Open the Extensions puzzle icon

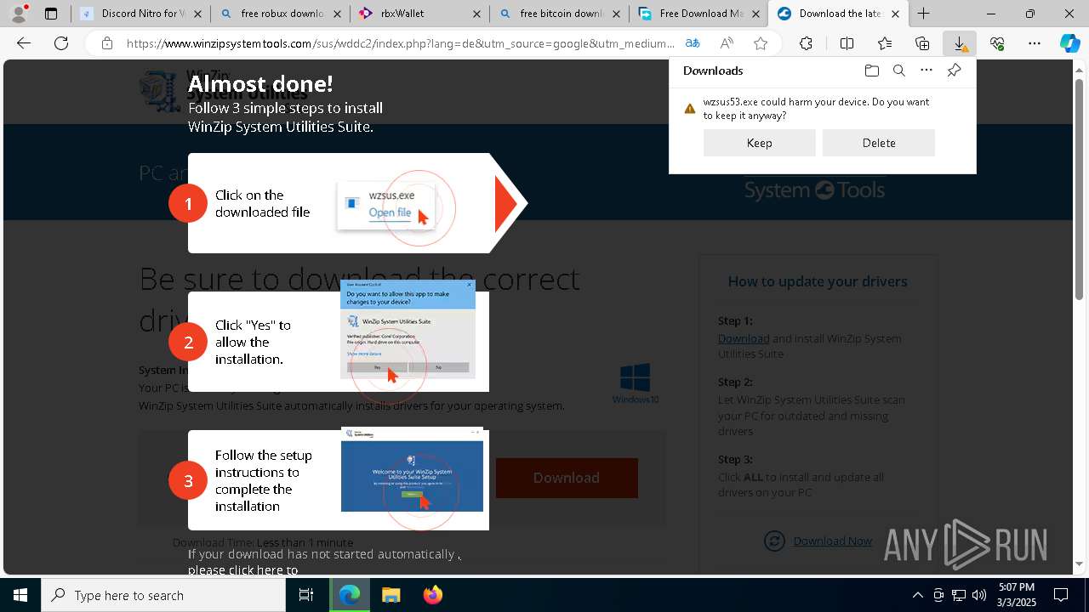[806, 43]
